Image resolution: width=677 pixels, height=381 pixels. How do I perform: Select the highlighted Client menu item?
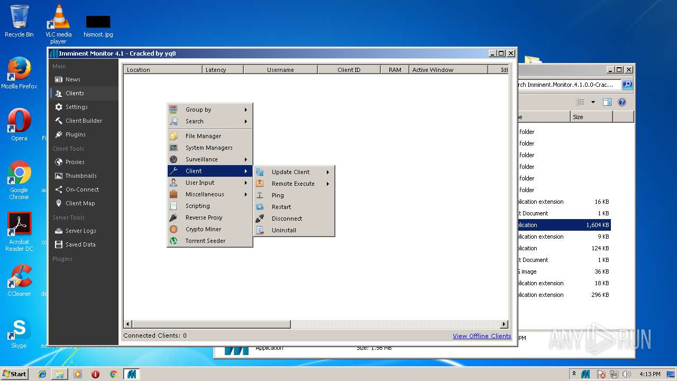[x=210, y=171]
